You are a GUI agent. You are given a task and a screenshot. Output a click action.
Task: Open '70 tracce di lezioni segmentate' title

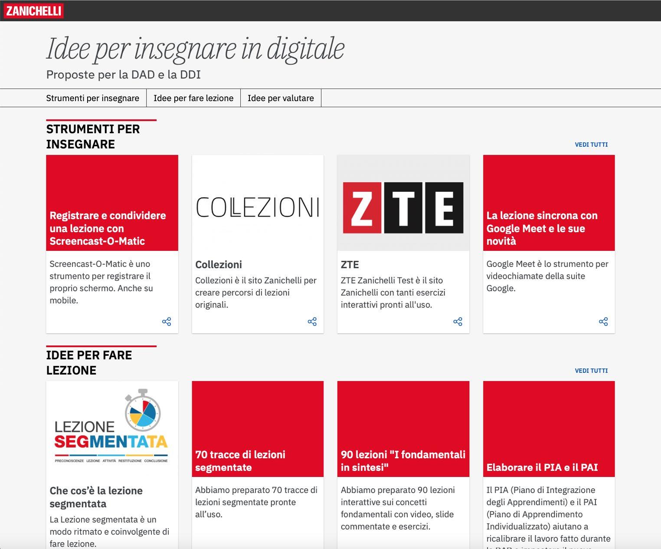click(x=240, y=461)
